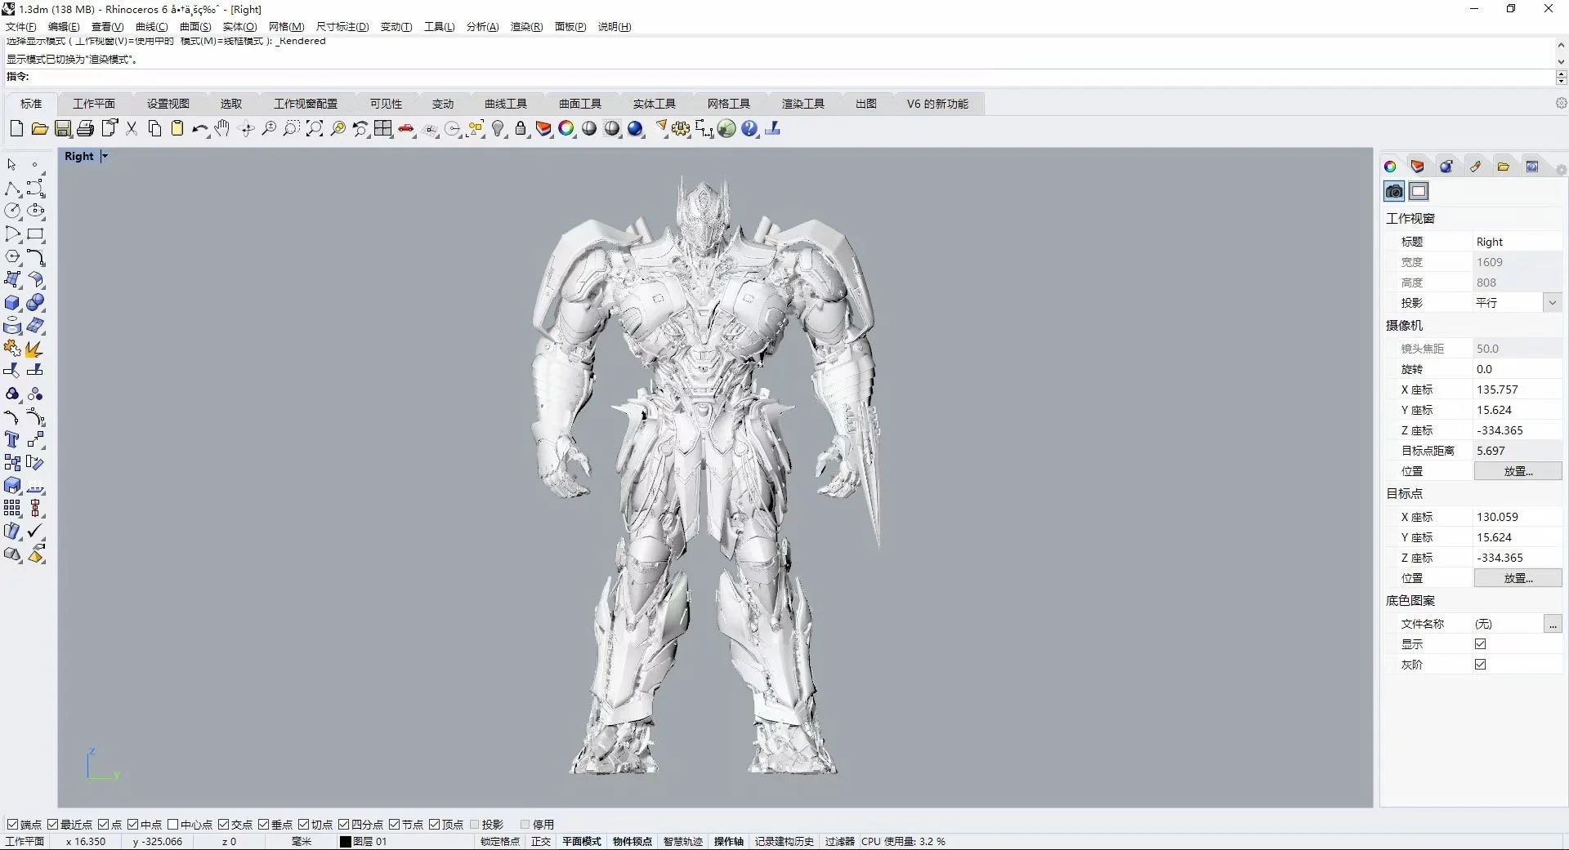
Task: Click the arrow pointer select tool
Action: pyautogui.click(x=12, y=165)
